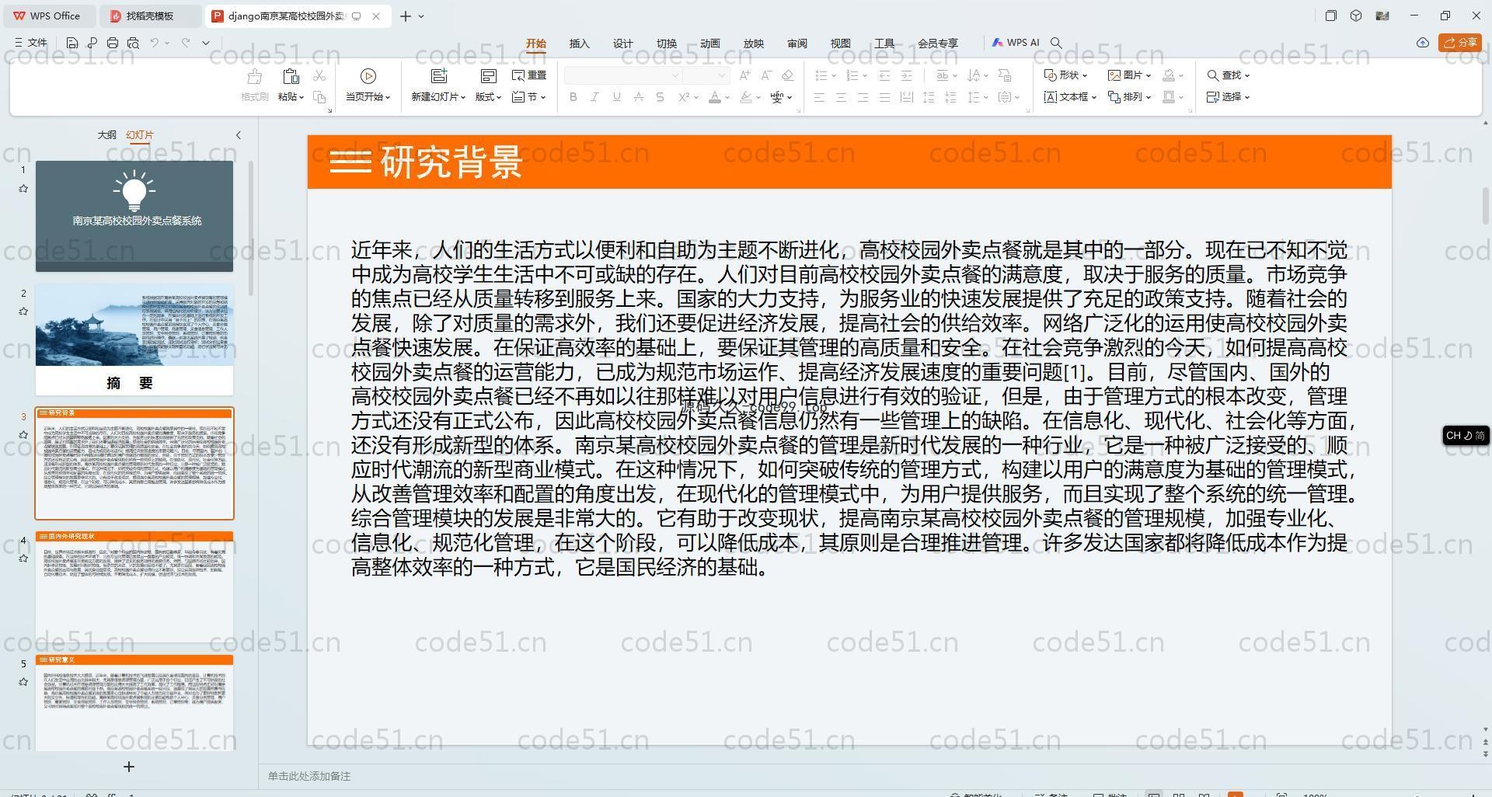
Task: Align text right
Action: [863, 97]
